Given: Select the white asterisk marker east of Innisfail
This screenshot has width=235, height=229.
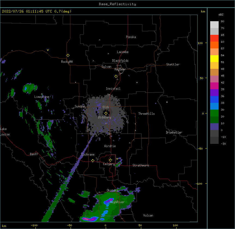Looking at the screenshot, I should (x=137, y=82).
